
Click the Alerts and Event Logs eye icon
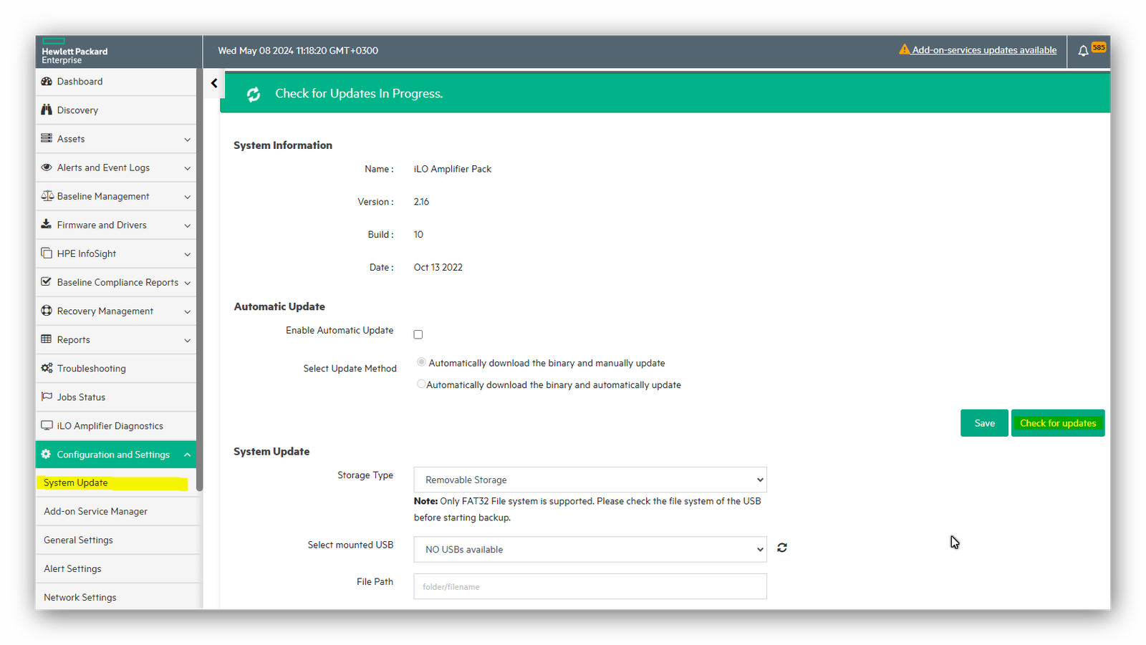47,167
